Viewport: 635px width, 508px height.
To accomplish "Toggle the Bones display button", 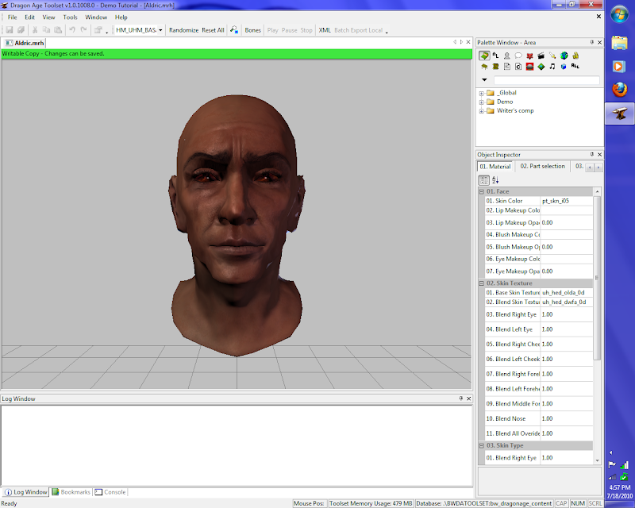I will tap(252, 30).
